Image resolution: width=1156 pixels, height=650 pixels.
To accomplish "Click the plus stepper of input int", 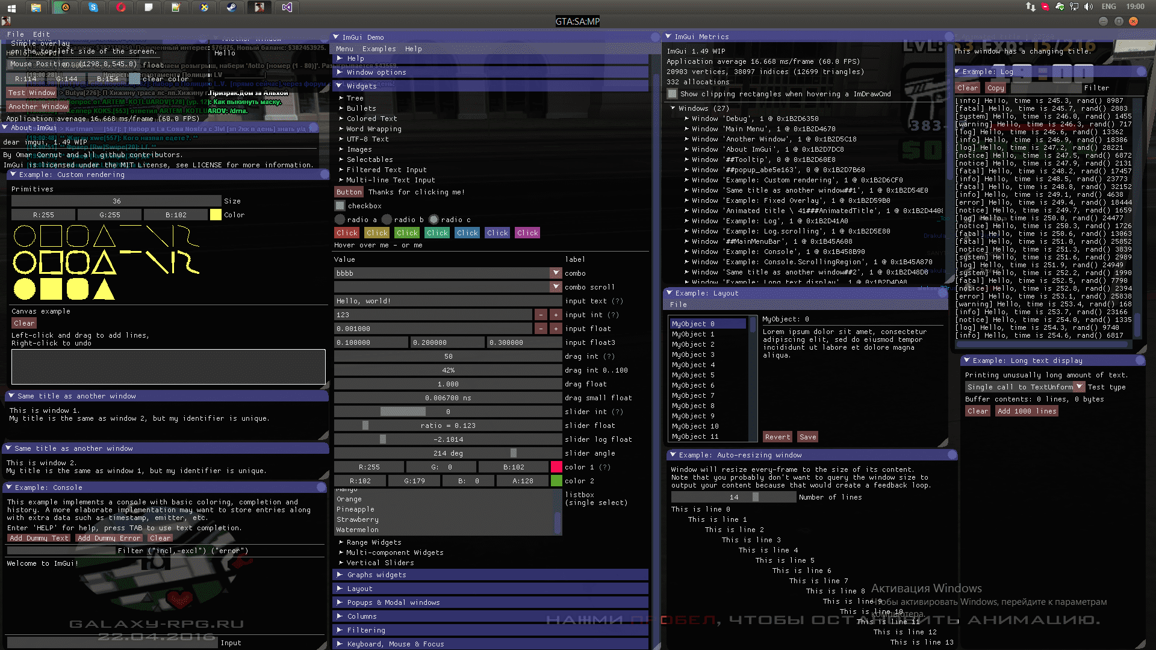I will [x=555, y=315].
